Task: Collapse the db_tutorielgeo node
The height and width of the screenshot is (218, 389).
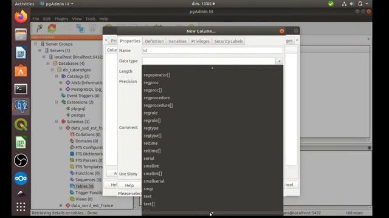Action: click(52, 70)
